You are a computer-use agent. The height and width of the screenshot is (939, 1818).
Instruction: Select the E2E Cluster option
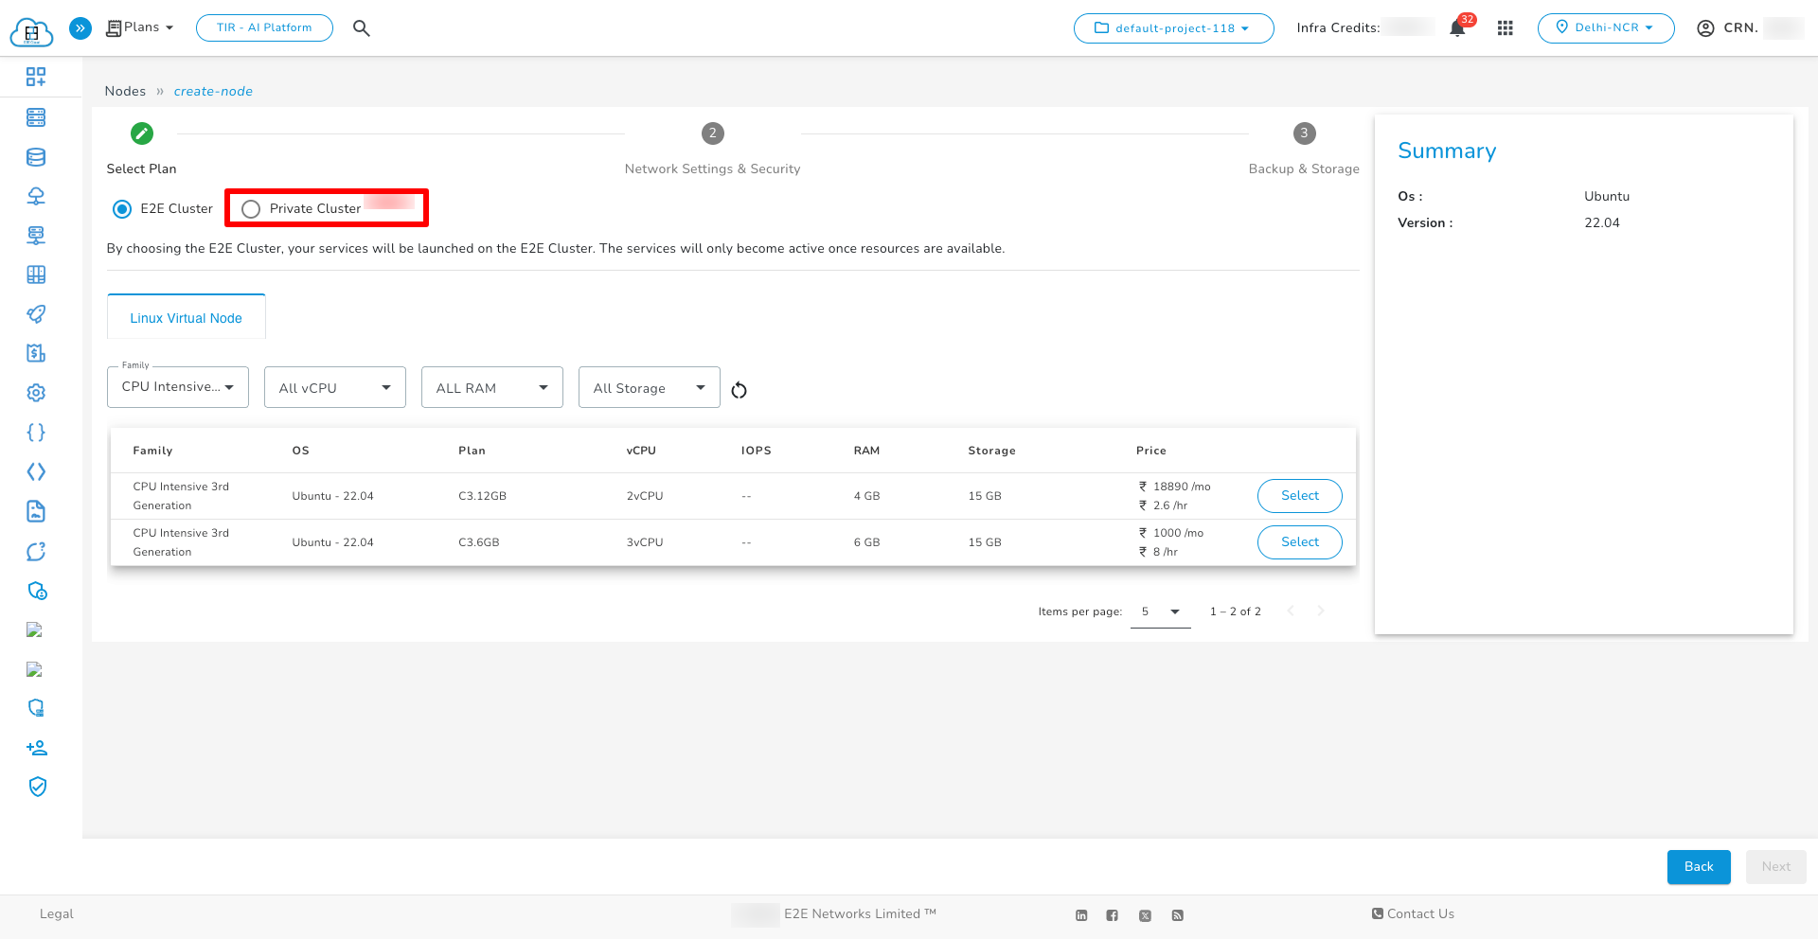point(122,208)
